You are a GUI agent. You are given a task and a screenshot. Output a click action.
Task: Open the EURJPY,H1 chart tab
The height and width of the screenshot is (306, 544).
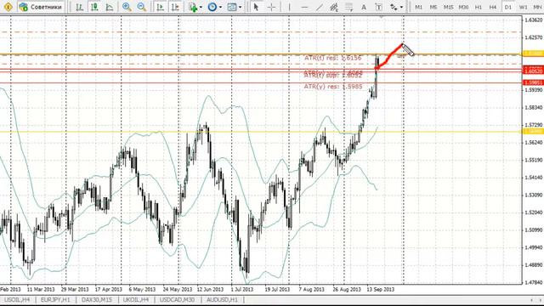coord(55,299)
